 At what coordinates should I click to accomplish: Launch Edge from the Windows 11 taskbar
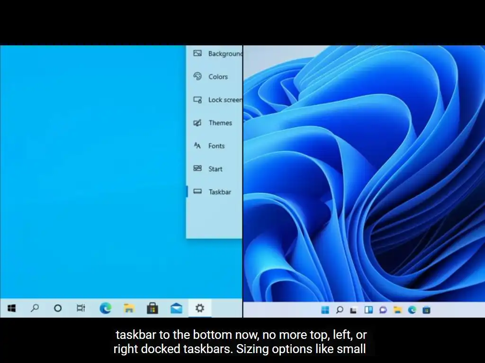[x=412, y=310]
